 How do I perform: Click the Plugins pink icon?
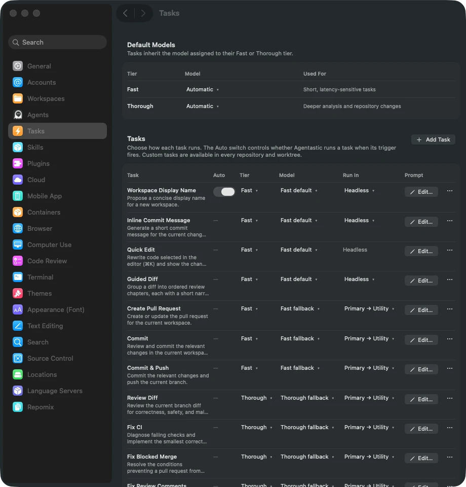18,163
